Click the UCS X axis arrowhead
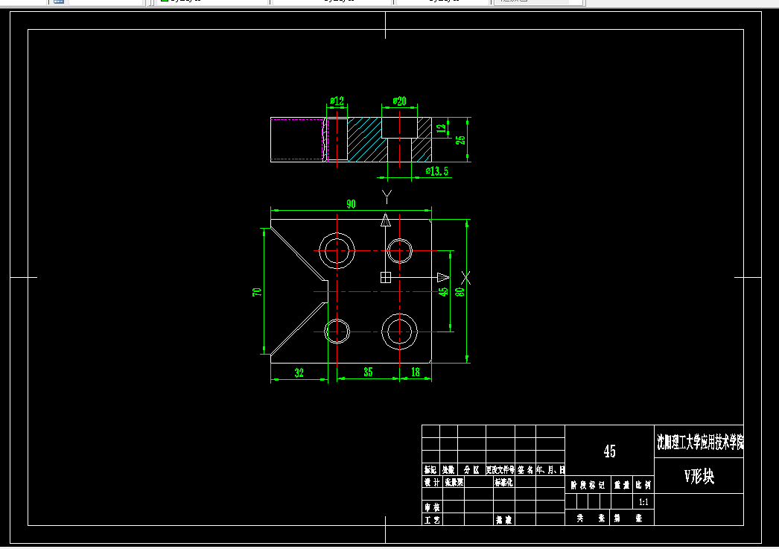The width and height of the screenshot is (779, 549). pyautogui.click(x=443, y=277)
